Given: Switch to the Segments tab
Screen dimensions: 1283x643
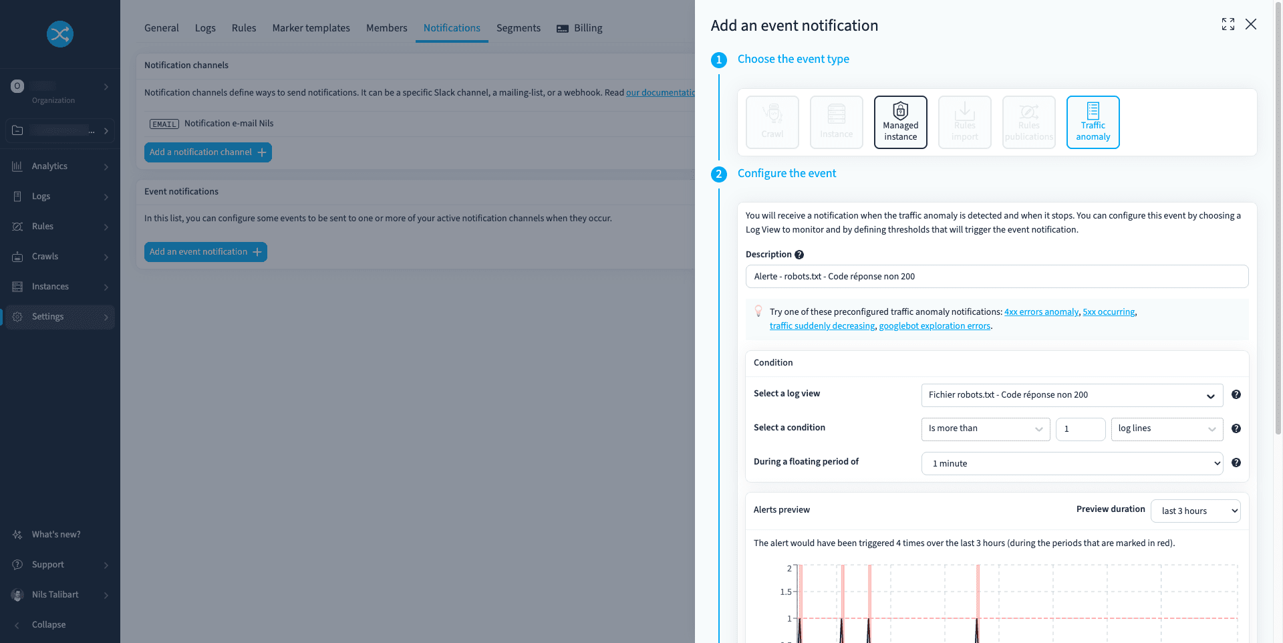Looking at the screenshot, I should [519, 28].
